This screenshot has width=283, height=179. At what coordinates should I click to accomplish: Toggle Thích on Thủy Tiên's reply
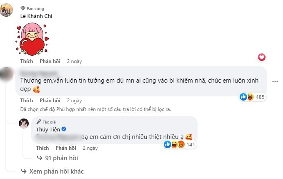coord(43,148)
